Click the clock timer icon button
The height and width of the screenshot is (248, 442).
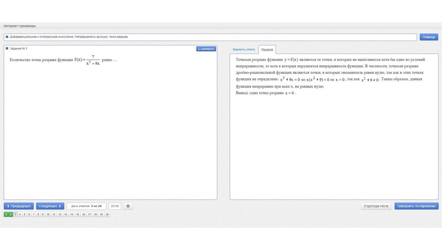(x=128, y=206)
